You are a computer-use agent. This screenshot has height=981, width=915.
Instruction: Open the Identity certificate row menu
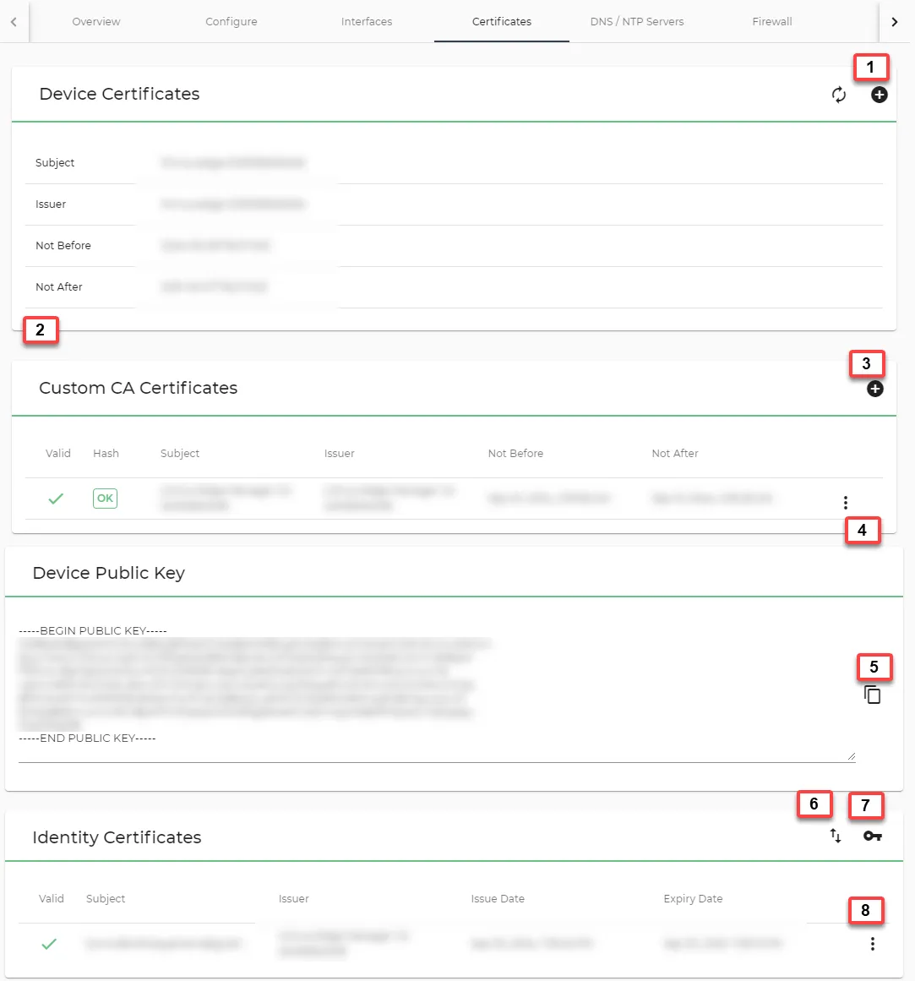click(873, 944)
